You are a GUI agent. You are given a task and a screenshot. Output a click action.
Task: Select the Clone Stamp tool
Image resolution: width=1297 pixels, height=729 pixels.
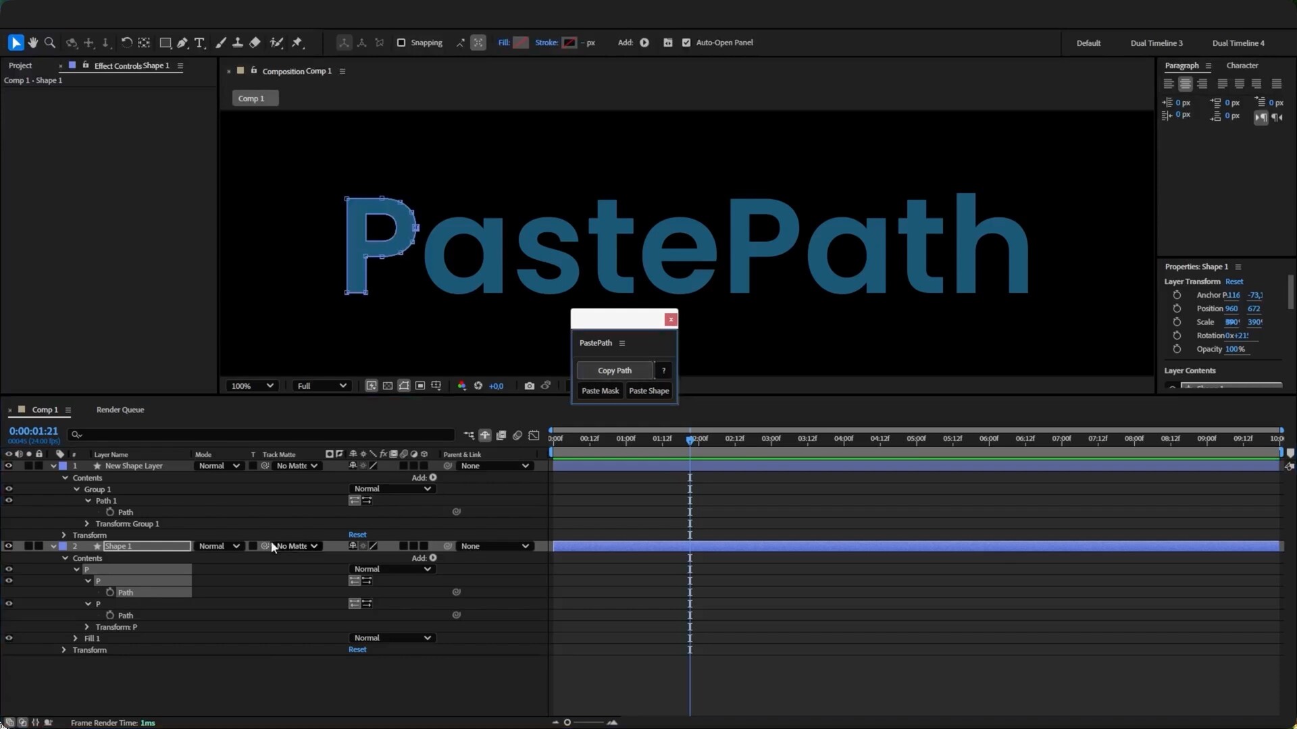pyautogui.click(x=238, y=42)
